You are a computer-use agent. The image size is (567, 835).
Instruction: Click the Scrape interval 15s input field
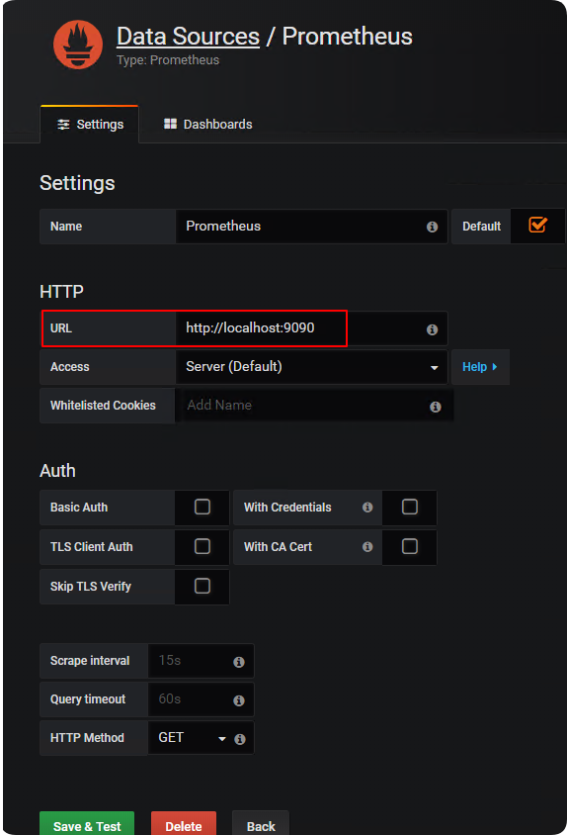tap(201, 660)
